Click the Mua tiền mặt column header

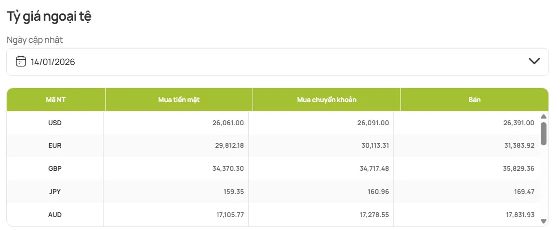pos(179,100)
